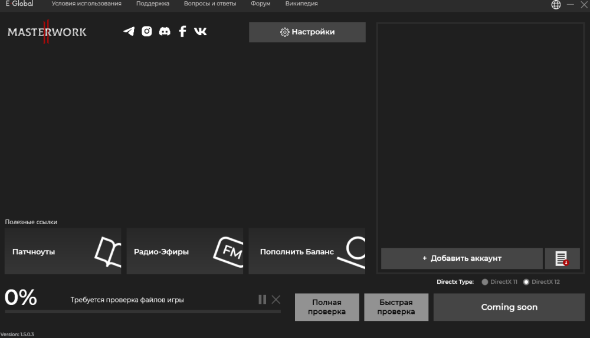Click the Добавить аккаунт button

click(461, 258)
